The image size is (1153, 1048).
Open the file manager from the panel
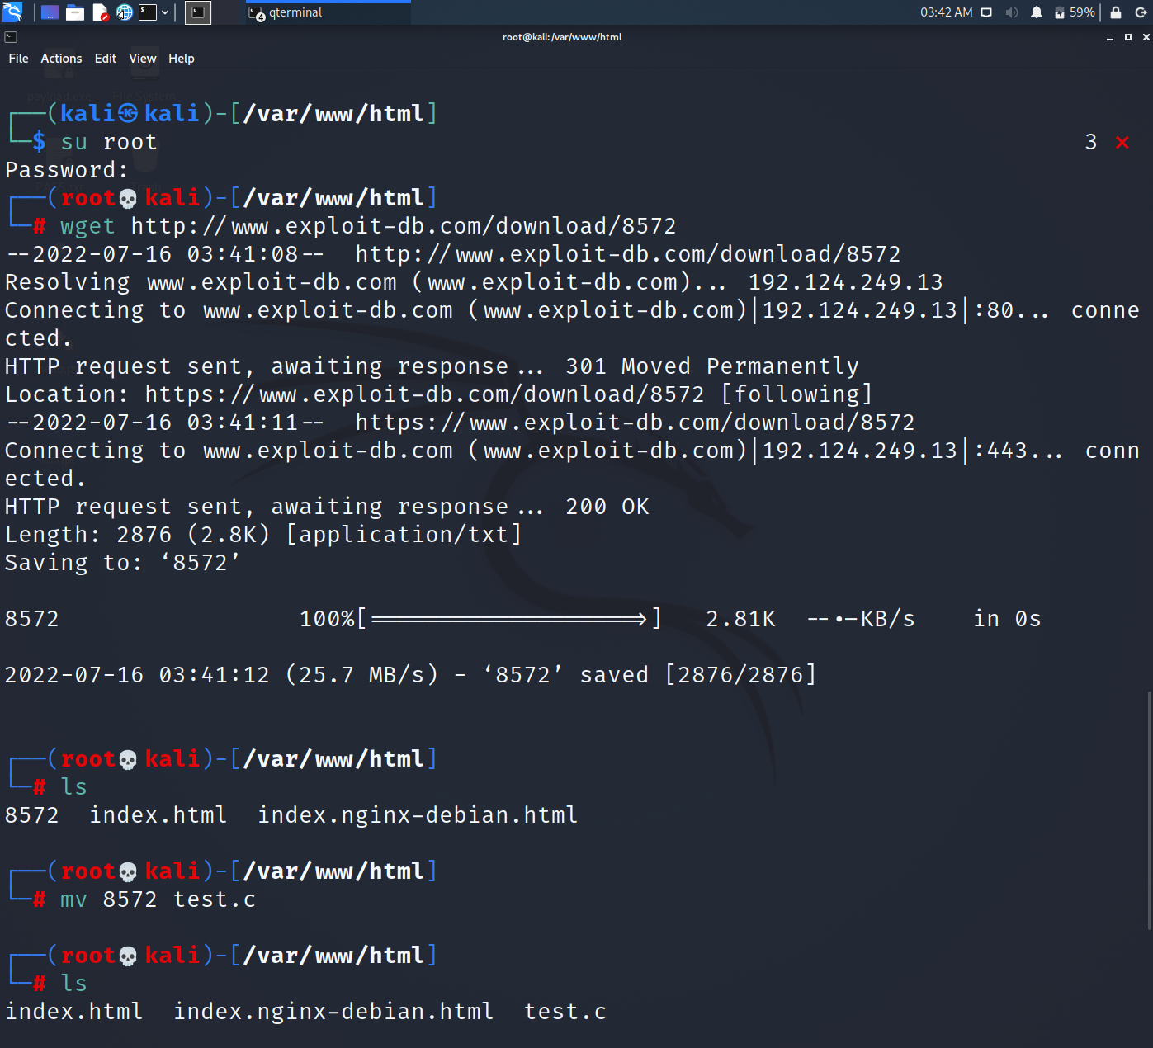[75, 12]
